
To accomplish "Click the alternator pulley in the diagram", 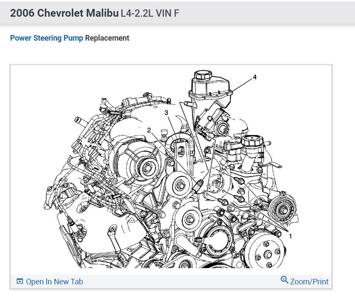I will coord(146,168).
